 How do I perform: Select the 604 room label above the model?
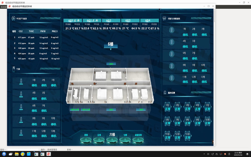tap(111, 64)
